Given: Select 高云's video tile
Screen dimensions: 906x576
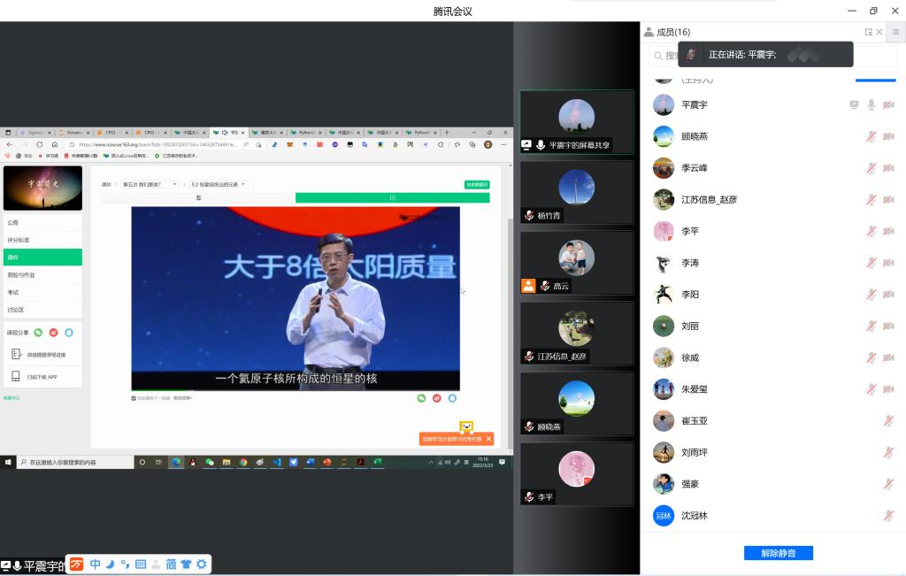Looking at the screenshot, I should 577,263.
